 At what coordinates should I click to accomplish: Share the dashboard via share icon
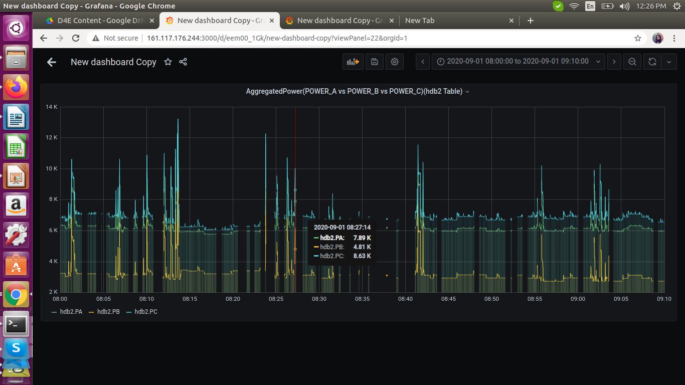pos(183,62)
